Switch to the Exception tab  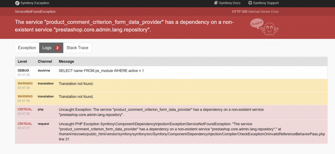[27, 48]
